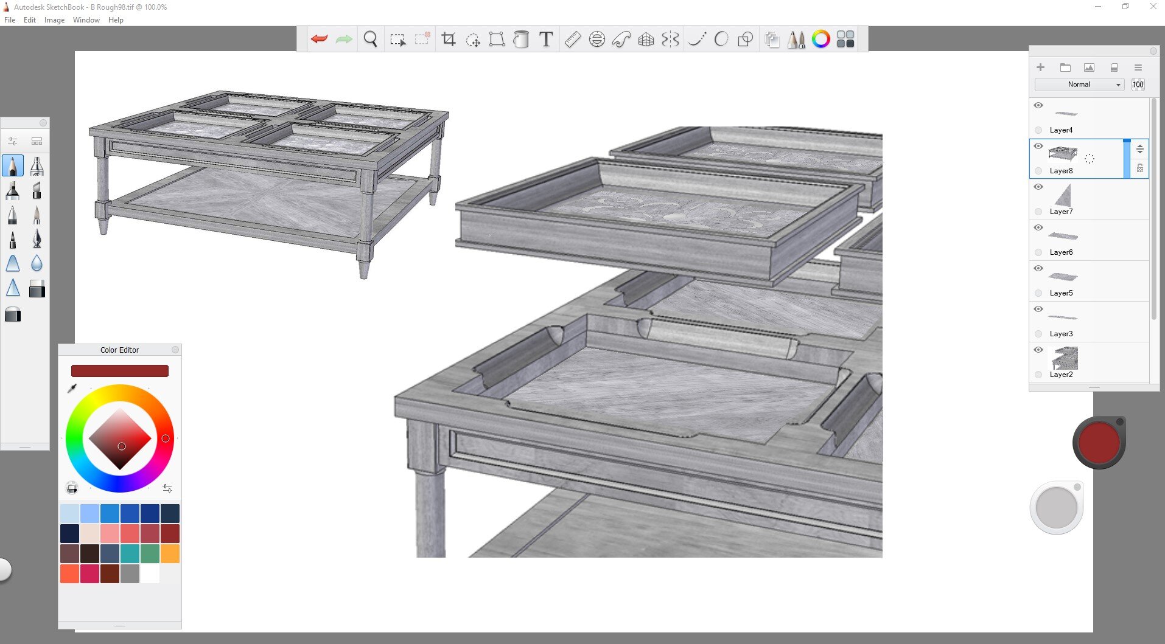
Task: Hide Layer3 using its eye icon
Action: click(x=1038, y=309)
